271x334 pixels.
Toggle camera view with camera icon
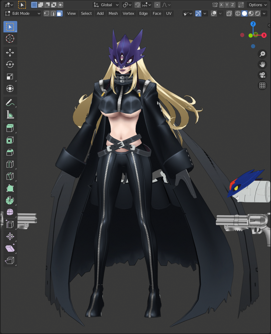pyautogui.click(x=262, y=75)
